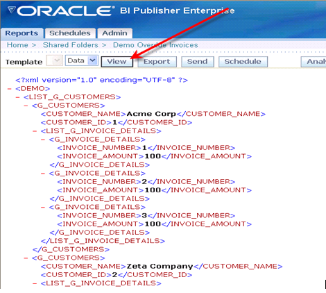Image resolution: width=326 pixels, height=293 pixels.
Task: Click the CUSTOMER_ID value 1 line
Action: coord(117,122)
